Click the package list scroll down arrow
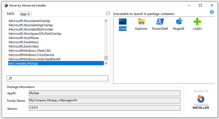The image size is (219, 119). point(106,63)
